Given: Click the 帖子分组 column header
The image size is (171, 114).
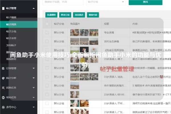Looking at the screenshot, I should 59,24.
